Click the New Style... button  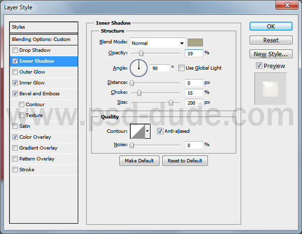coord(271,54)
